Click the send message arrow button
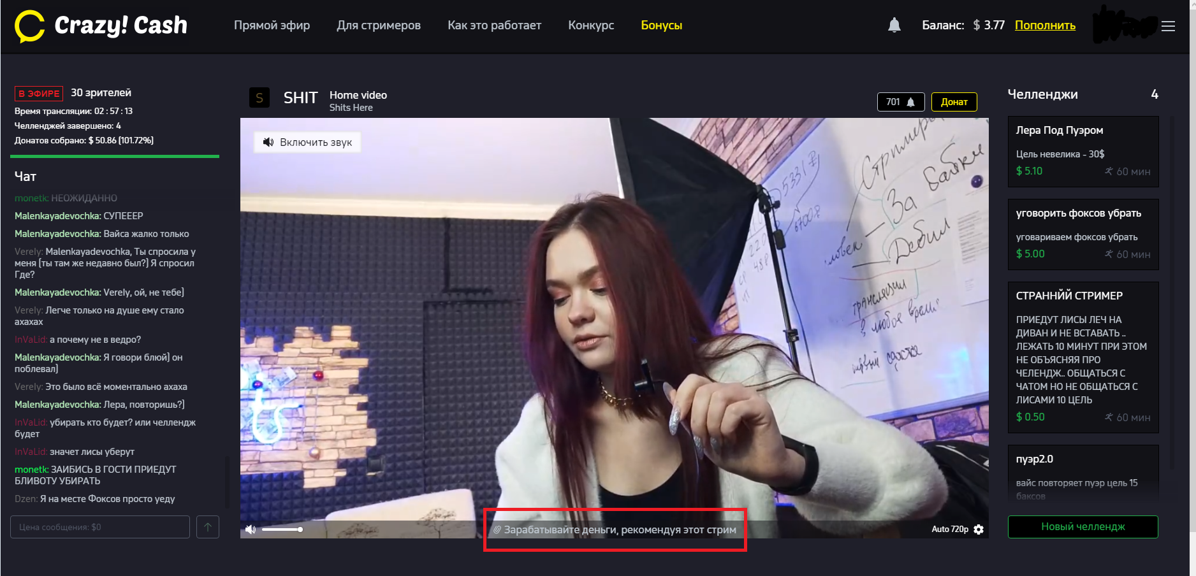Image resolution: width=1196 pixels, height=576 pixels. pos(208,527)
